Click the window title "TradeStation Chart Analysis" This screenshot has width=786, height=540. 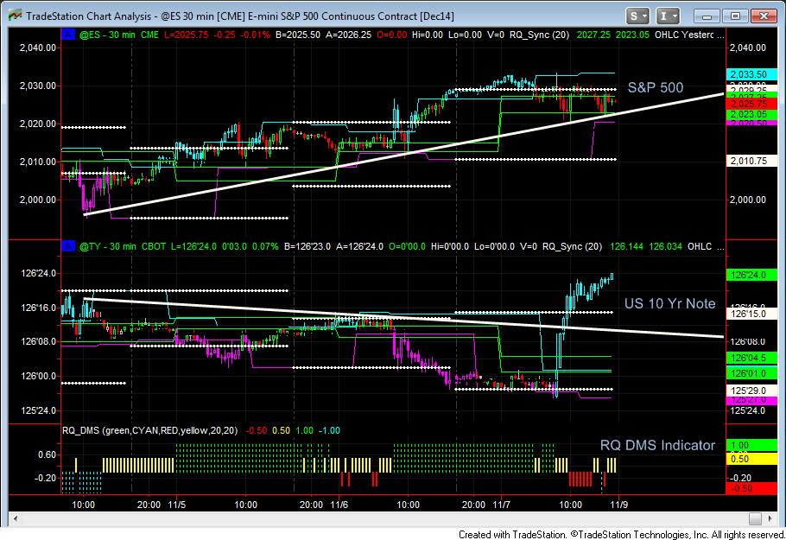[89, 16]
